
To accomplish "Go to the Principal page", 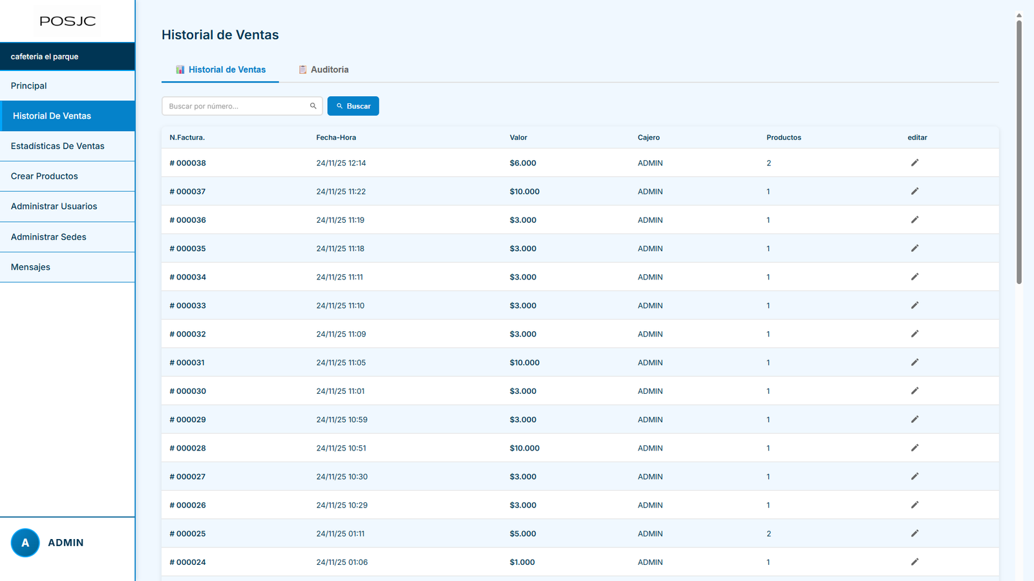I will click(29, 86).
